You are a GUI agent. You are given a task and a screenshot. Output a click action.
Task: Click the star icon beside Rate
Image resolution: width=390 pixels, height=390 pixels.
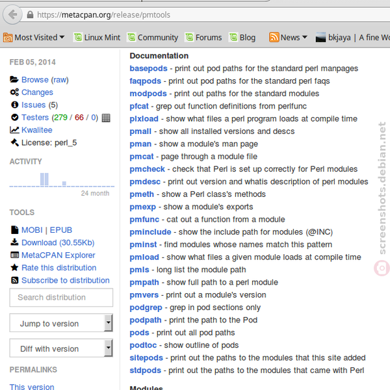14,268
